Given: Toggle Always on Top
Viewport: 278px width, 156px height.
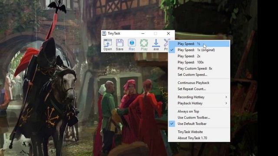Looking at the screenshot, I should 199,111.
